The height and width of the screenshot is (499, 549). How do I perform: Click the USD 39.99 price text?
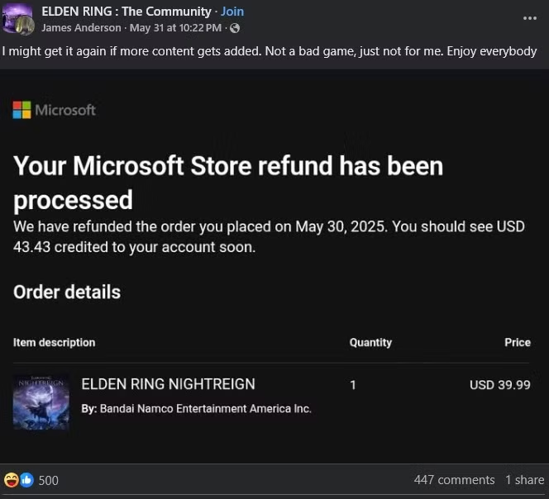(x=499, y=384)
